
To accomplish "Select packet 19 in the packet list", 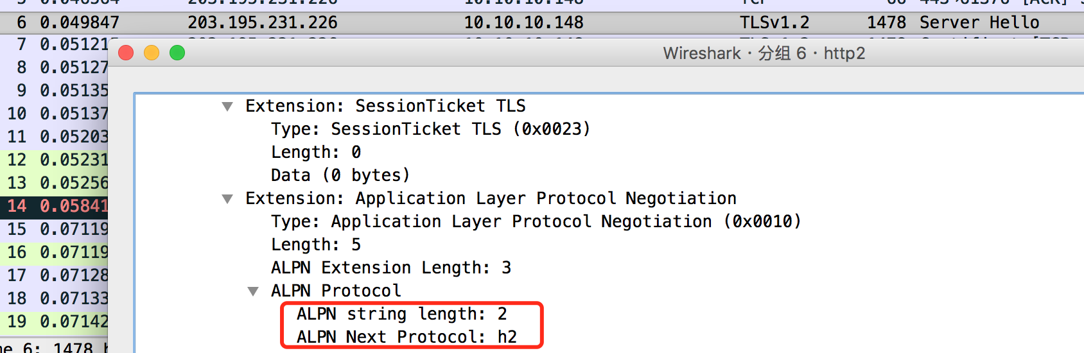I will (x=57, y=322).
